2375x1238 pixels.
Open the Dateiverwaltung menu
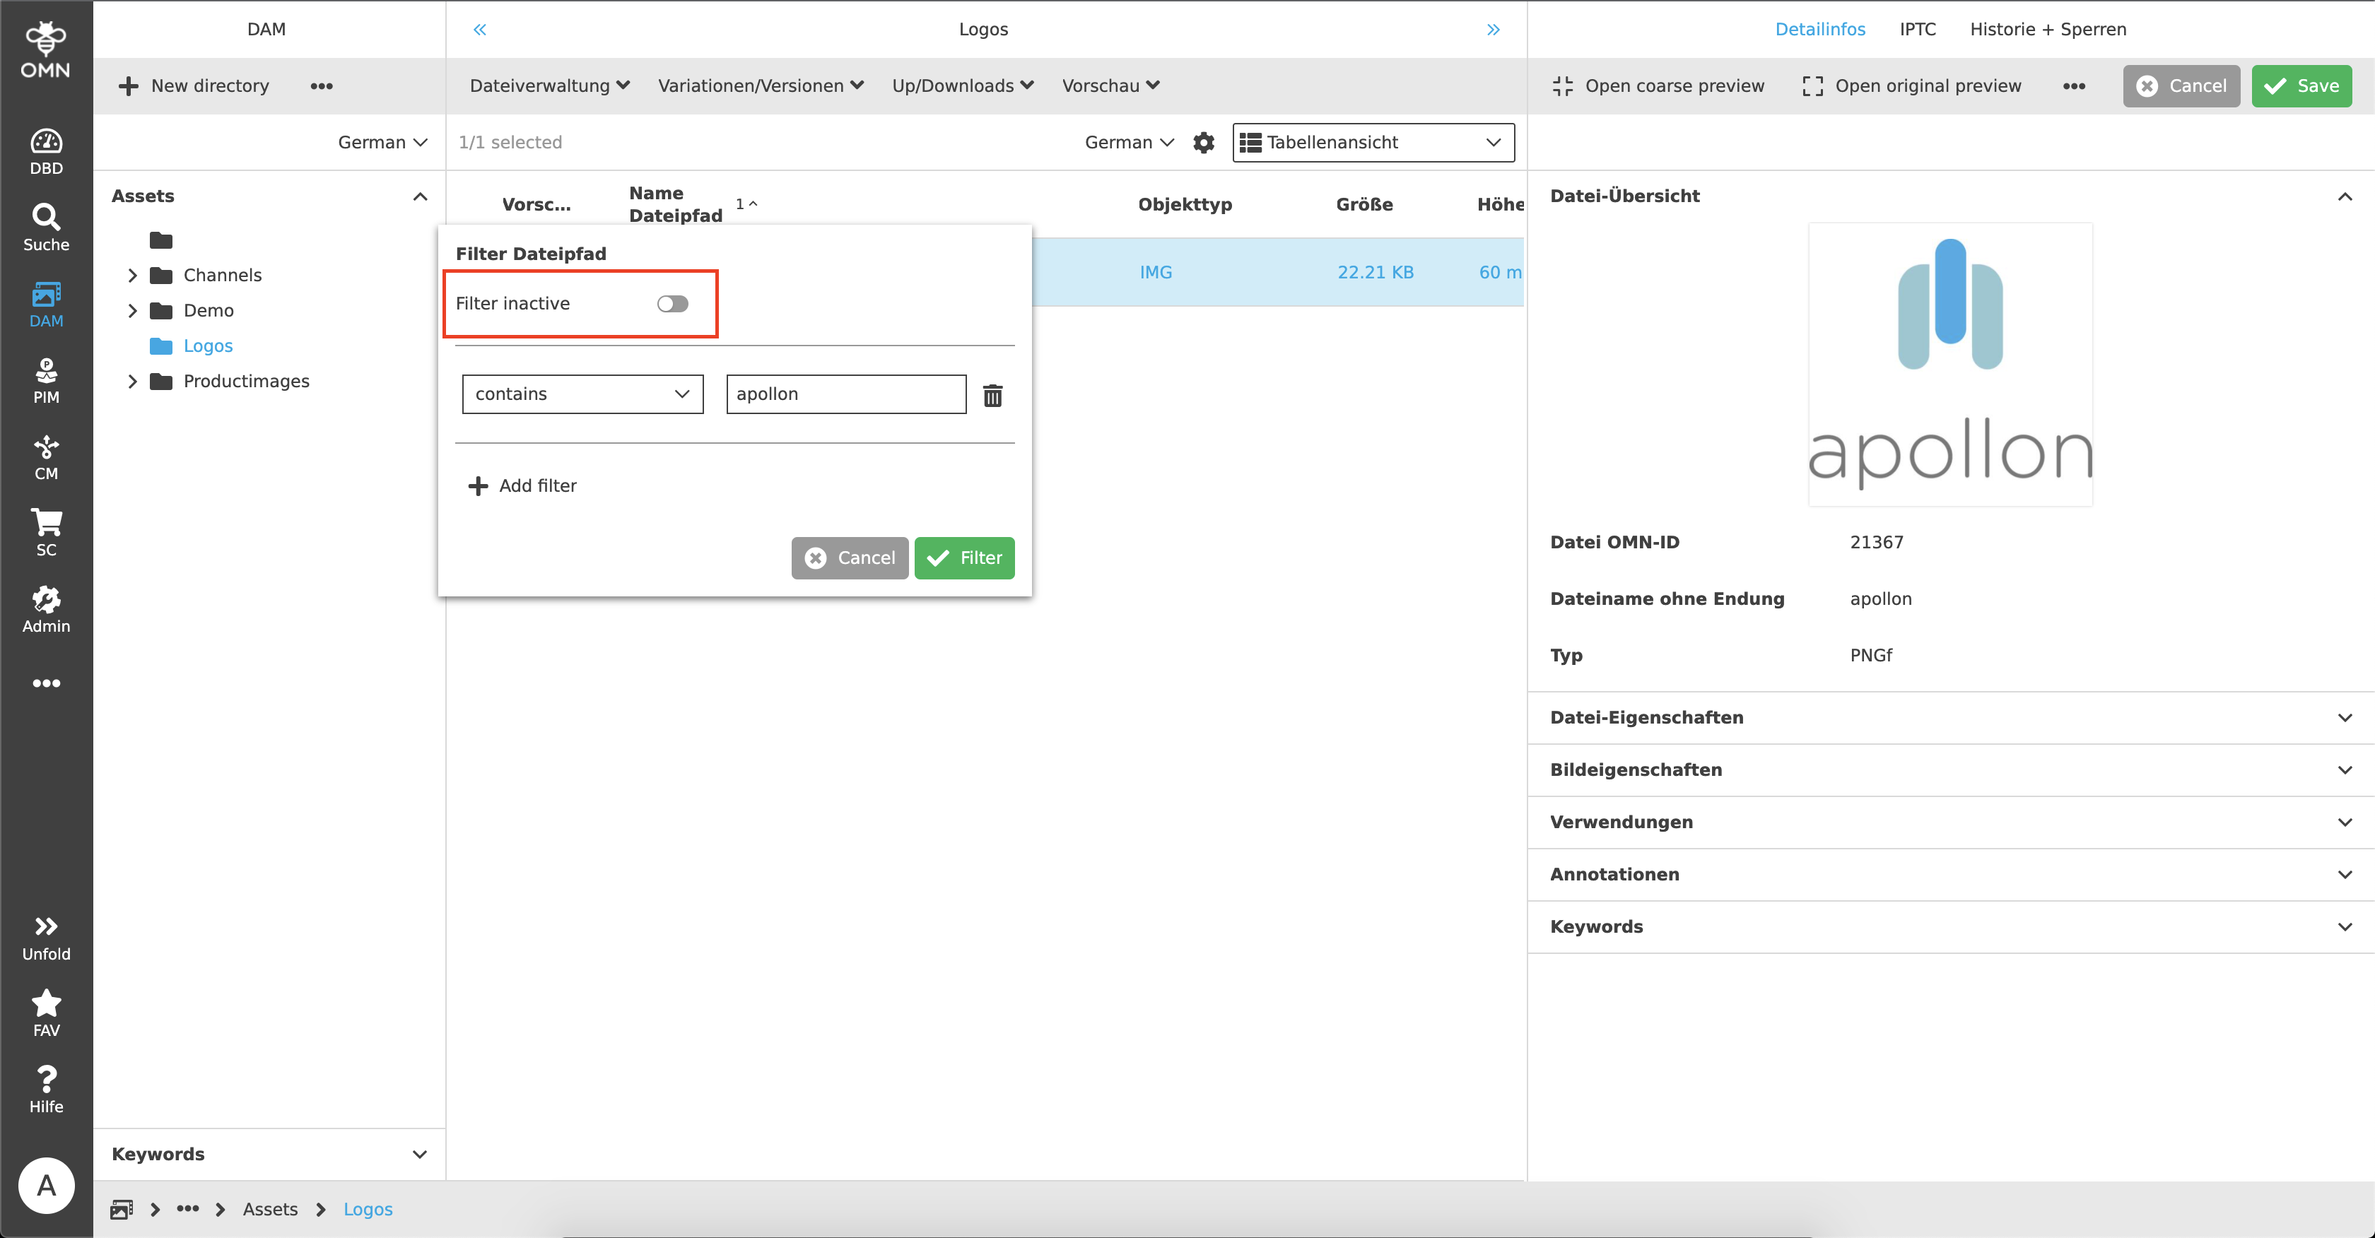pyautogui.click(x=549, y=85)
